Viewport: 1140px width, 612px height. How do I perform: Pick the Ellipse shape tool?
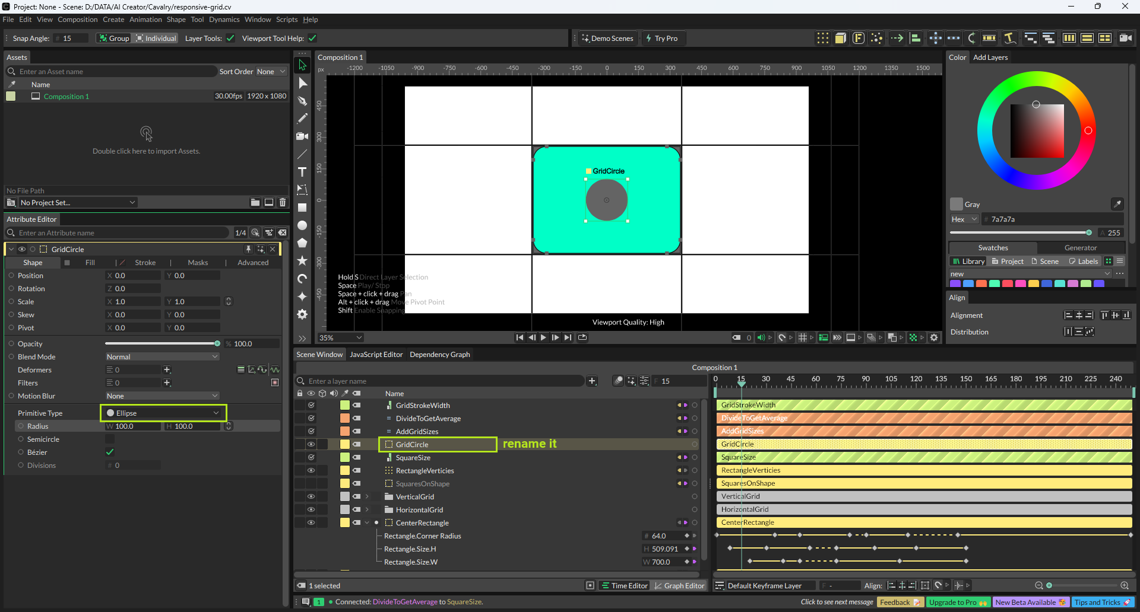302,225
